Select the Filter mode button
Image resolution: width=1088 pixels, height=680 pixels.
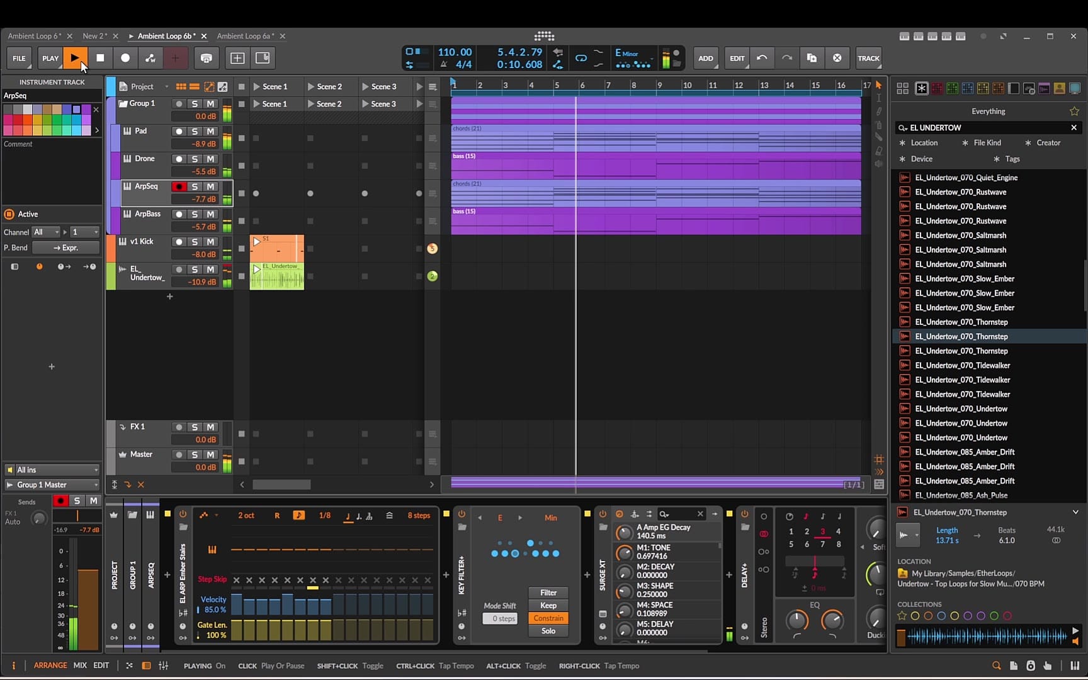pos(548,593)
